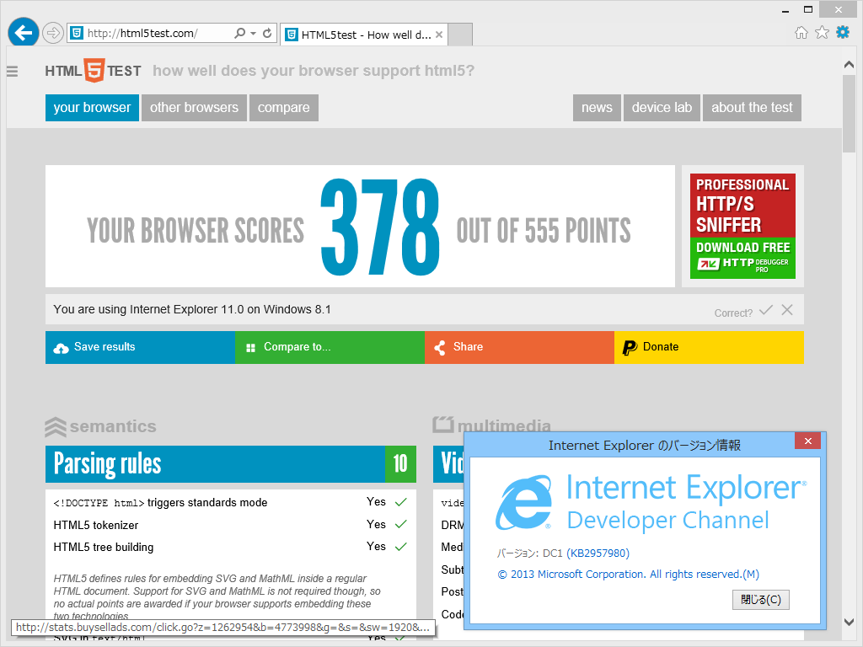This screenshot has height=647, width=863.
Task: Open the hamburger menu on page
Action: (12, 72)
